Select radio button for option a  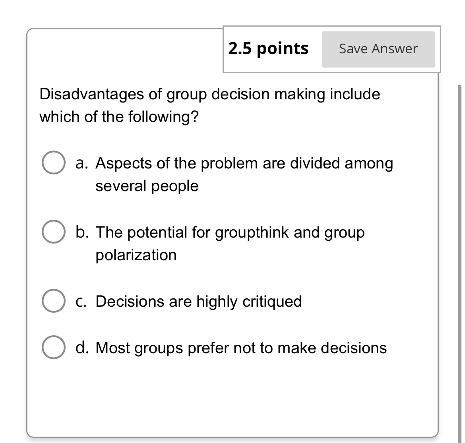coord(53,162)
